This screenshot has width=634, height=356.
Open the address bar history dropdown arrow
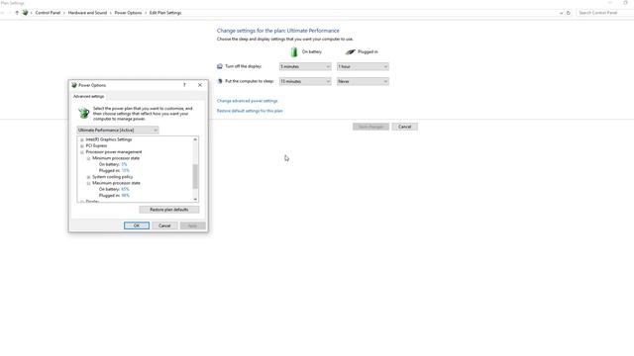point(561,13)
